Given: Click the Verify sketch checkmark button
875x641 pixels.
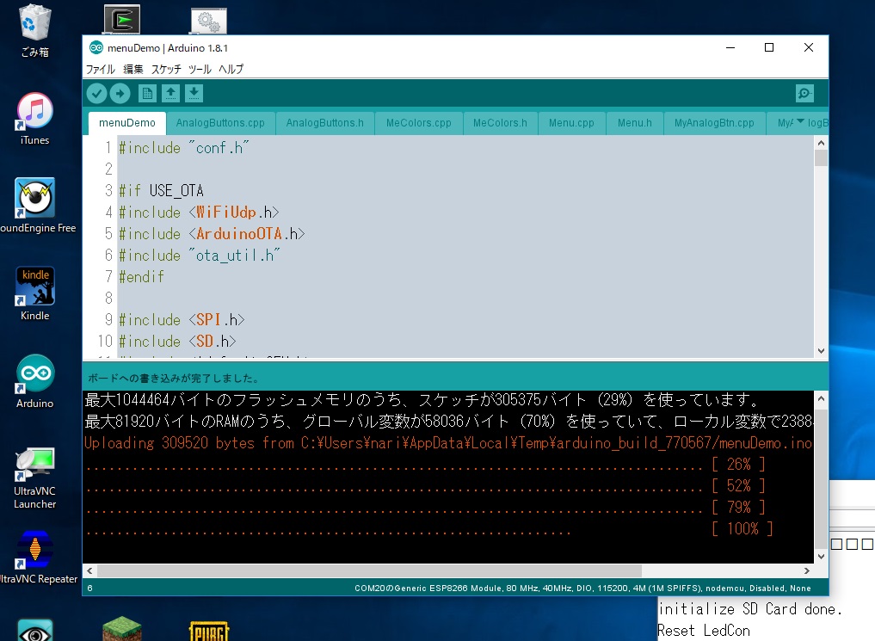Looking at the screenshot, I should tap(96, 94).
